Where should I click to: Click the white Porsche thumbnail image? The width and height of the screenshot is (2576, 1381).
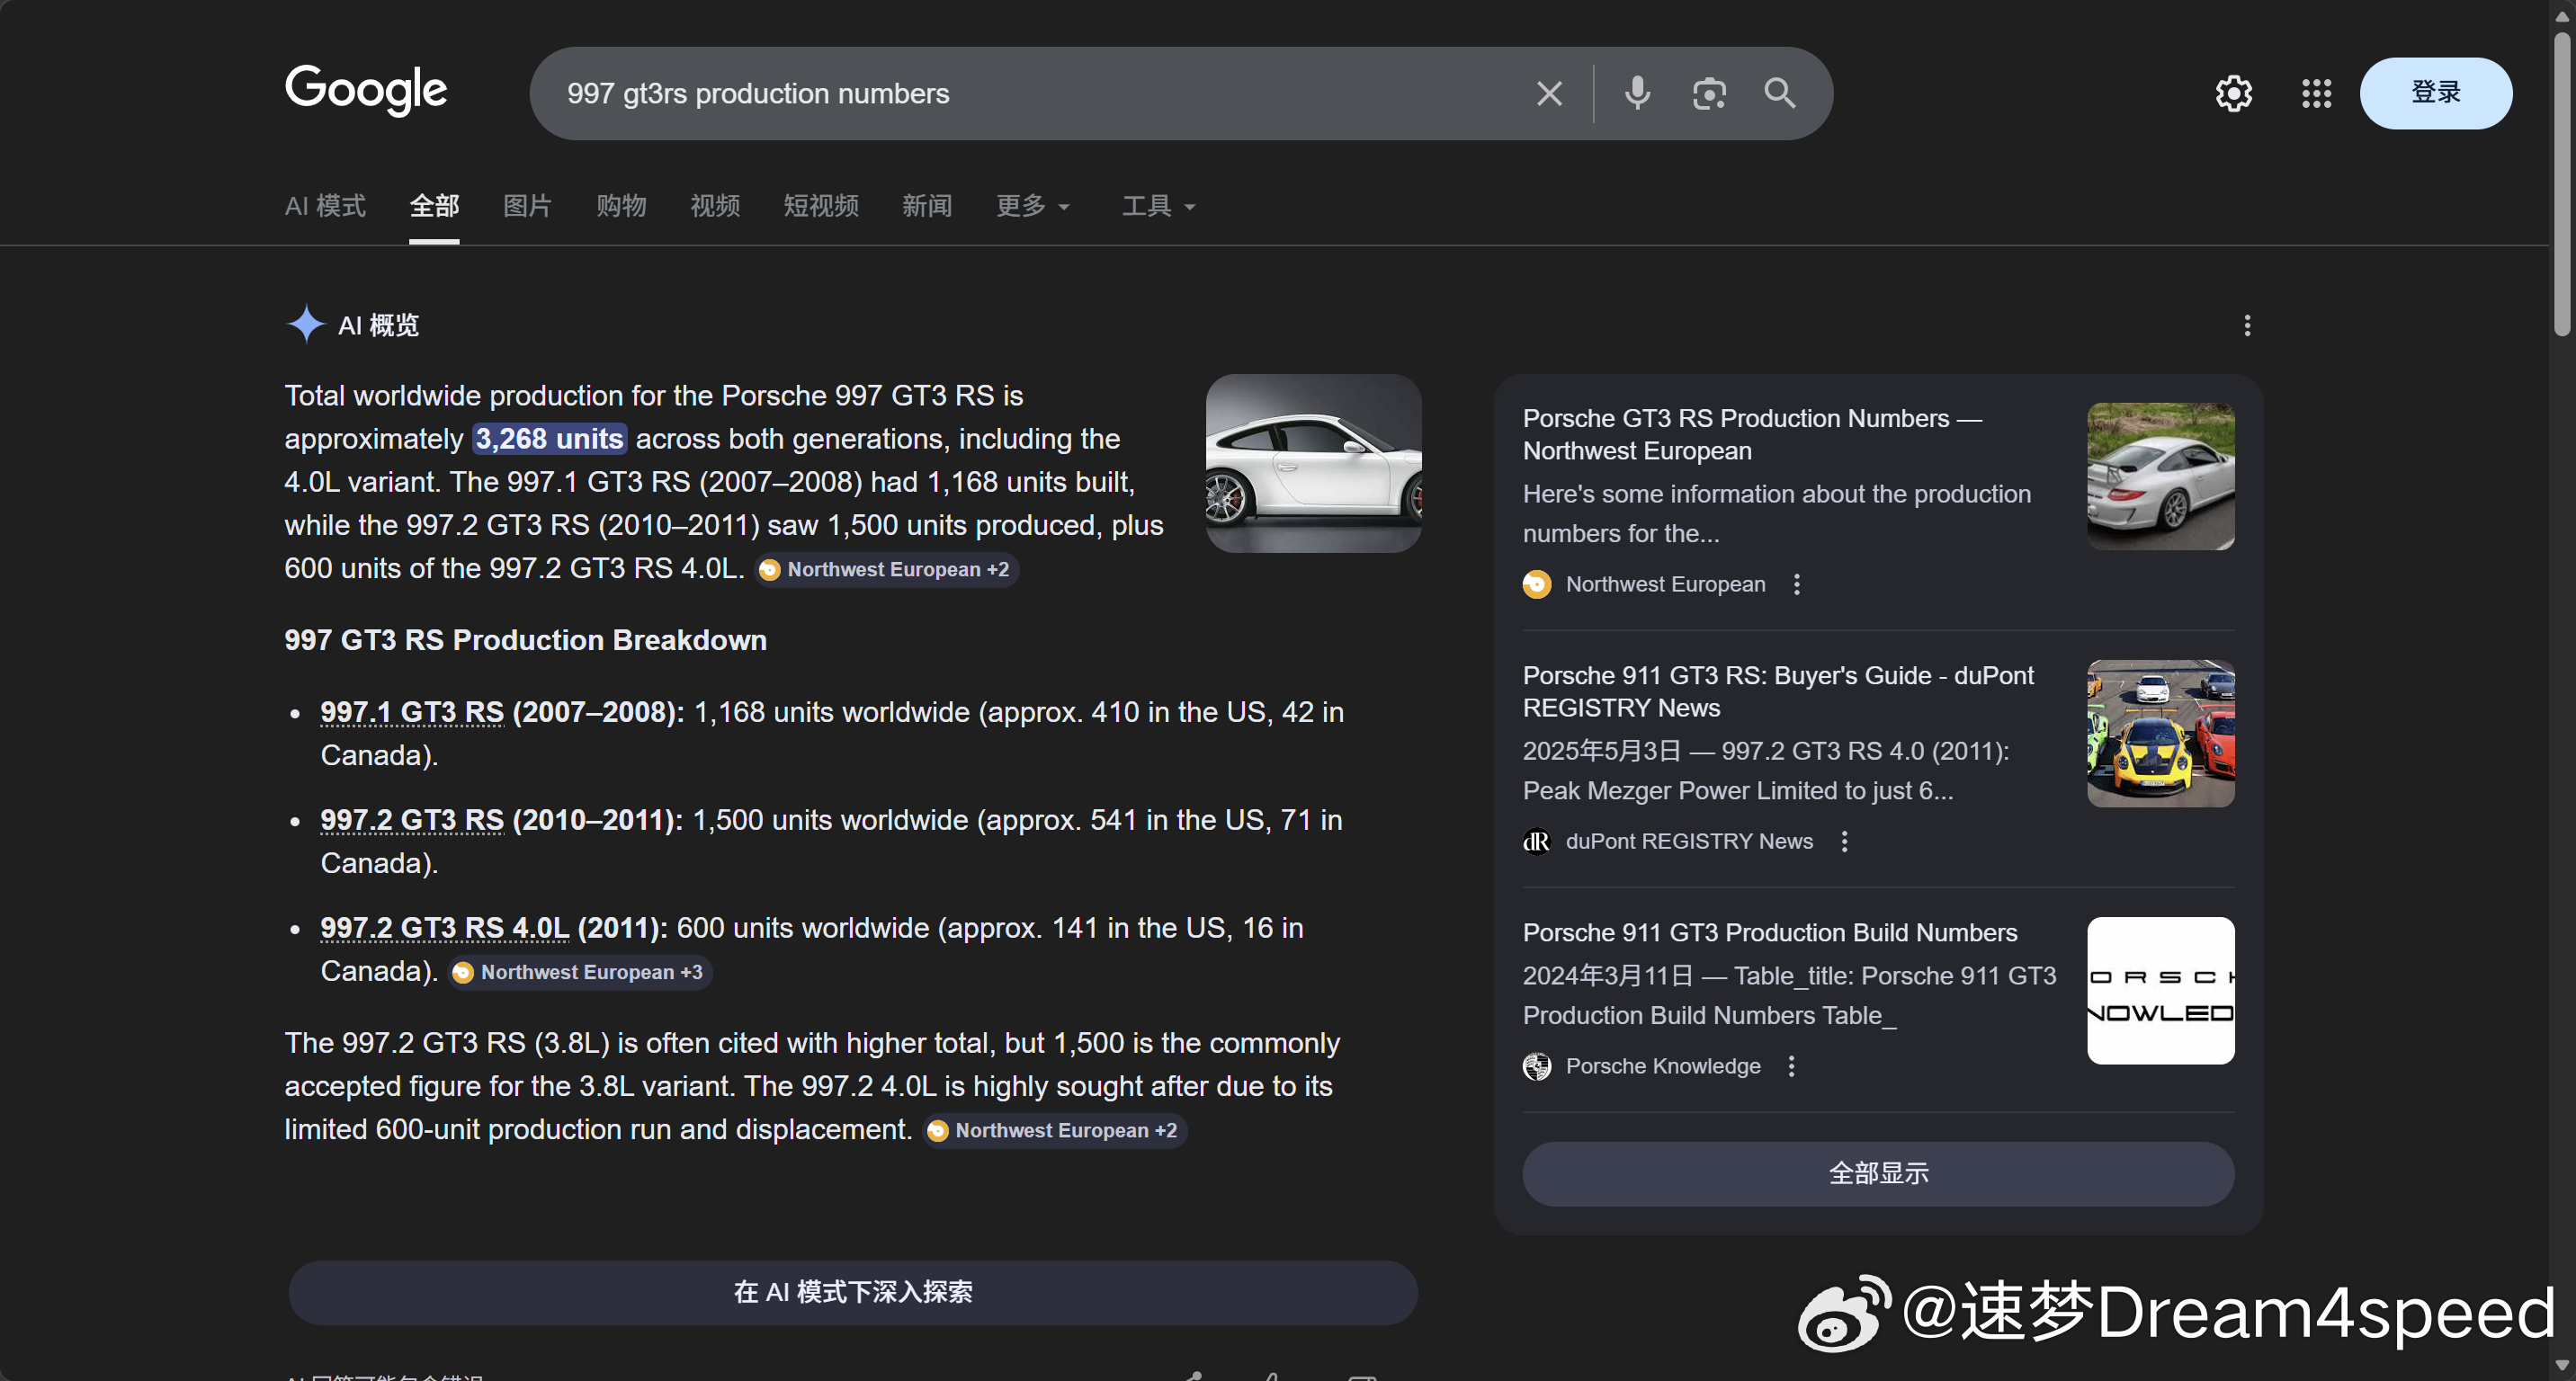tap(1313, 464)
